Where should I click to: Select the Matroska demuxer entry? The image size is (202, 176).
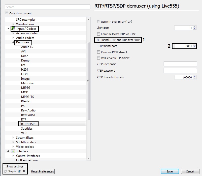[27, 83]
